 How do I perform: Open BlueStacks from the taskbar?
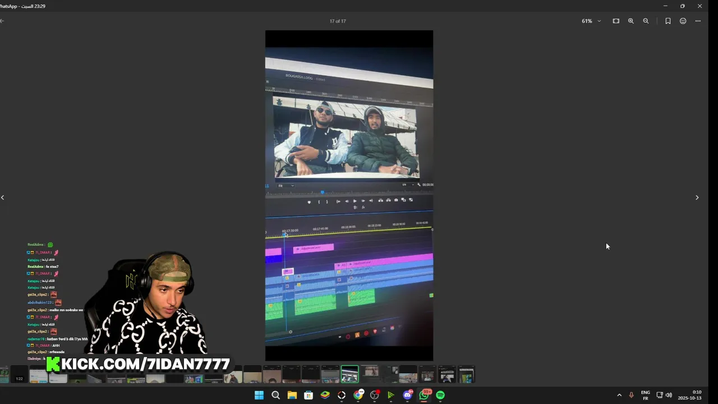coord(325,395)
